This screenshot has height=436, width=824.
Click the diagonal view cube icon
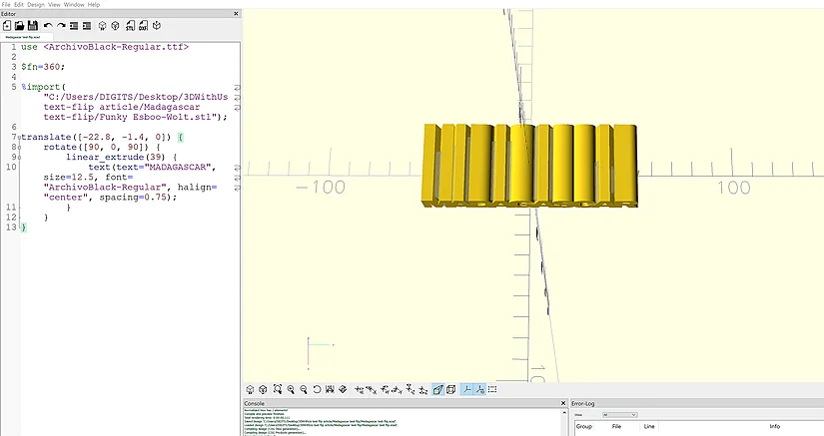343,389
